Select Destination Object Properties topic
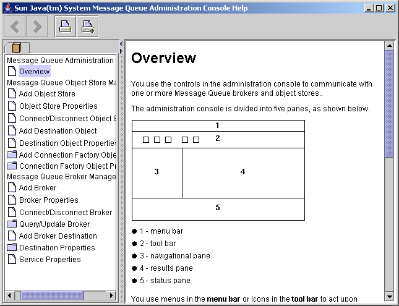The image size is (399, 306). pyautogui.click(x=67, y=143)
